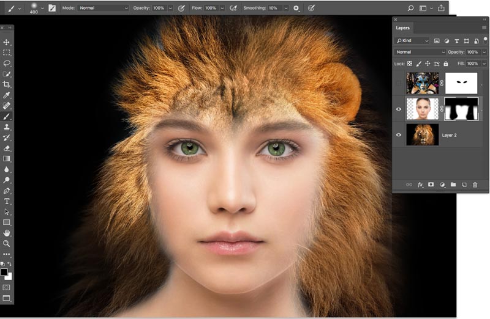The width and height of the screenshot is (490, 319).
Task: Open the layer blend mode Normal dropdown
Action: click(420, 52)
